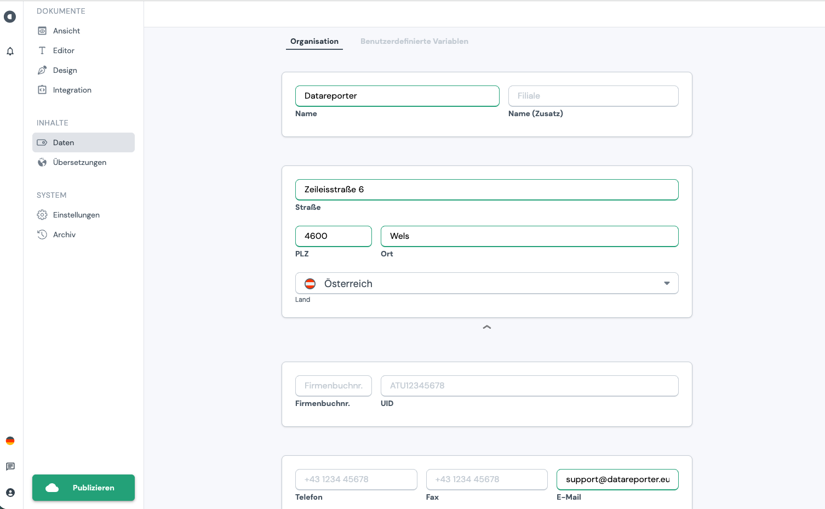Go to Design settings
Viewport: 825px width, 509px height.
click(x=65, y=70)
